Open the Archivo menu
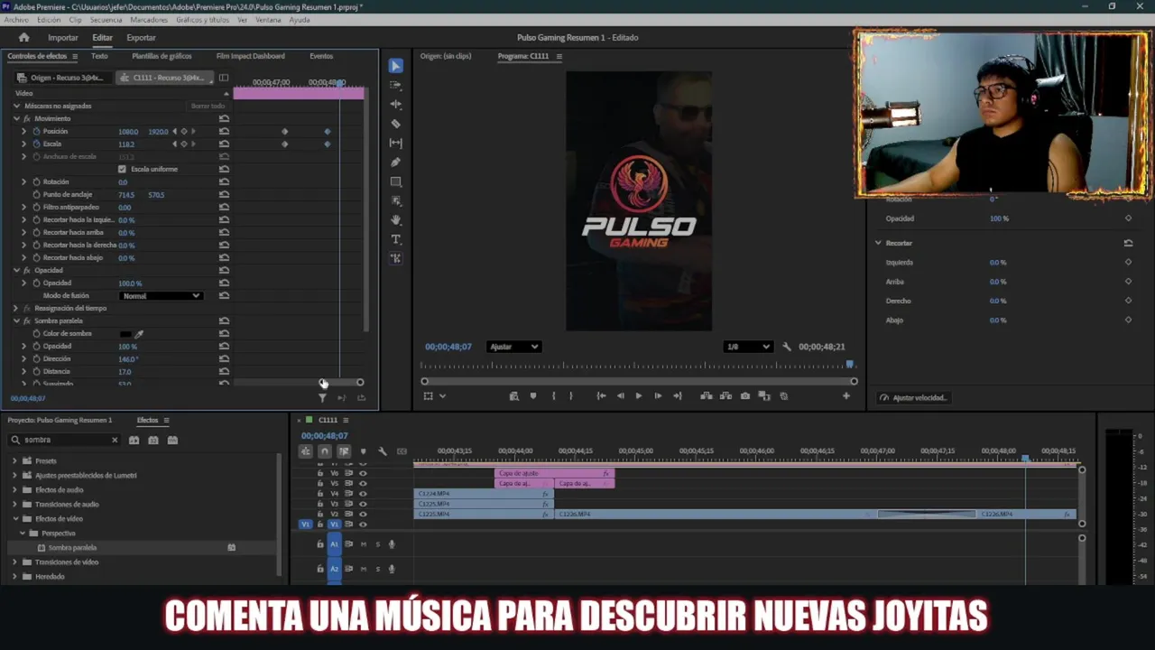 pos(16,20)
